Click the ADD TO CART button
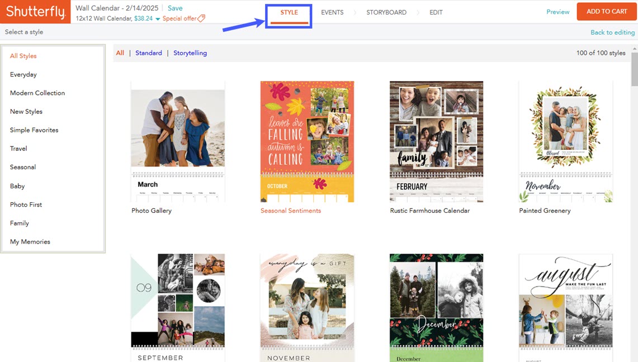The height and width of the screenshot is (362, 638). point(606,11)
